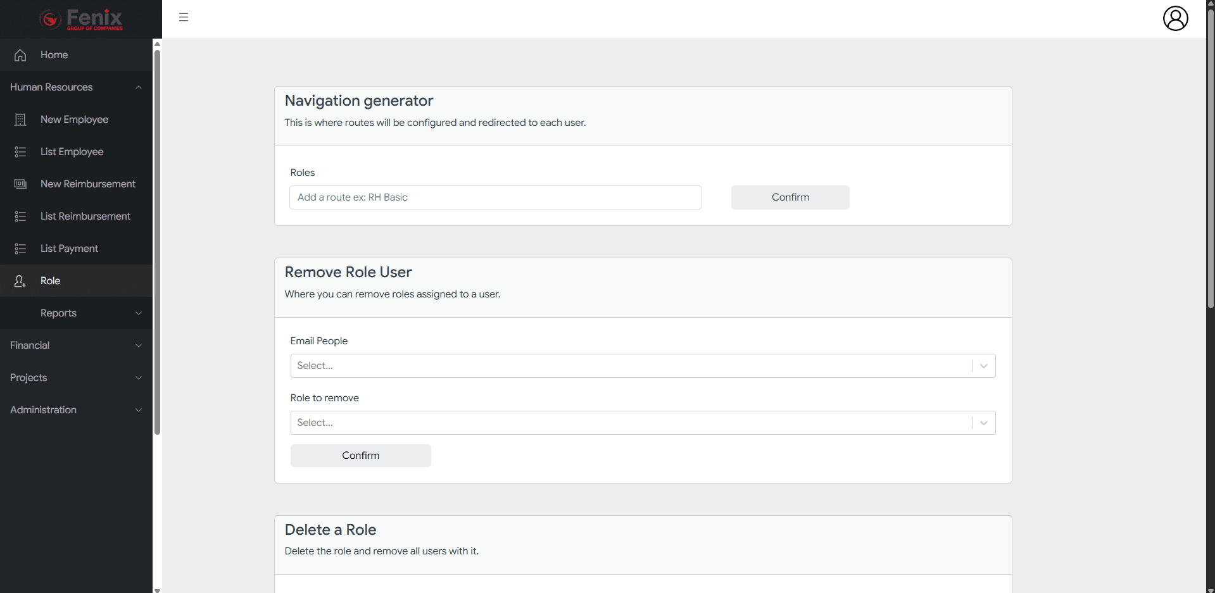The height and width of the screenshot is (593, 1215).
Task: Open the Email People dropdown
Action: [643, 366]
